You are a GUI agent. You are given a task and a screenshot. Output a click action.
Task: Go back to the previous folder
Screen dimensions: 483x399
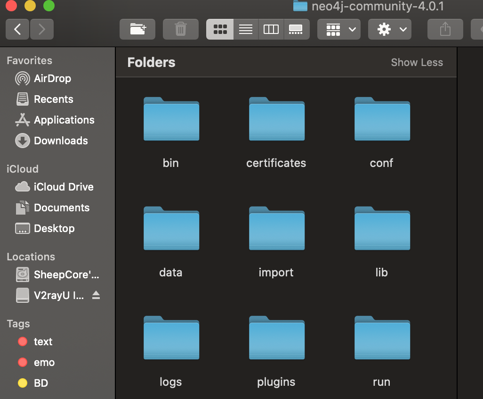[x=17, y=29]
